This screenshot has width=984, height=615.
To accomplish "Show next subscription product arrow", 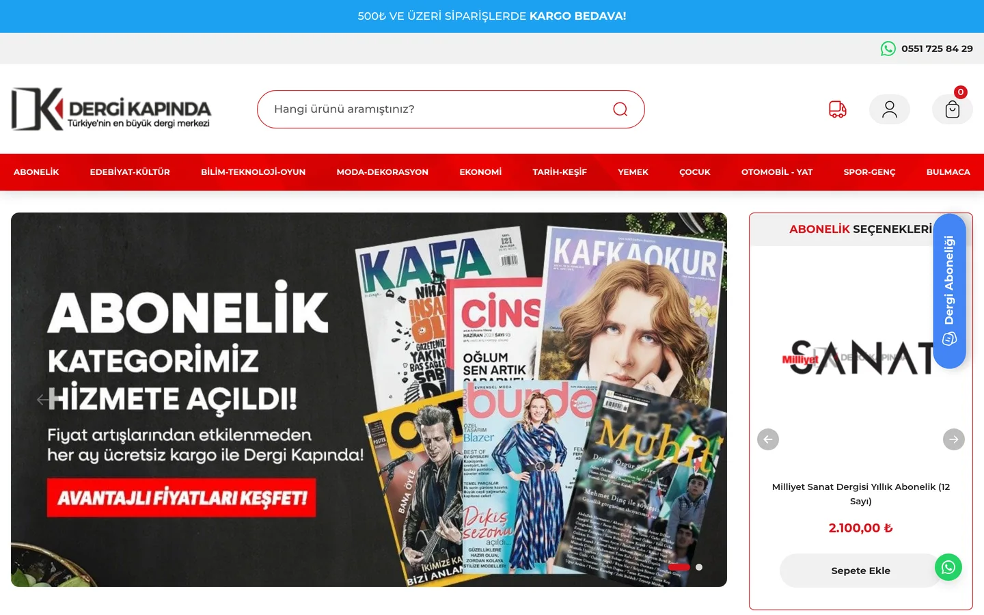I will coord(954,439).
